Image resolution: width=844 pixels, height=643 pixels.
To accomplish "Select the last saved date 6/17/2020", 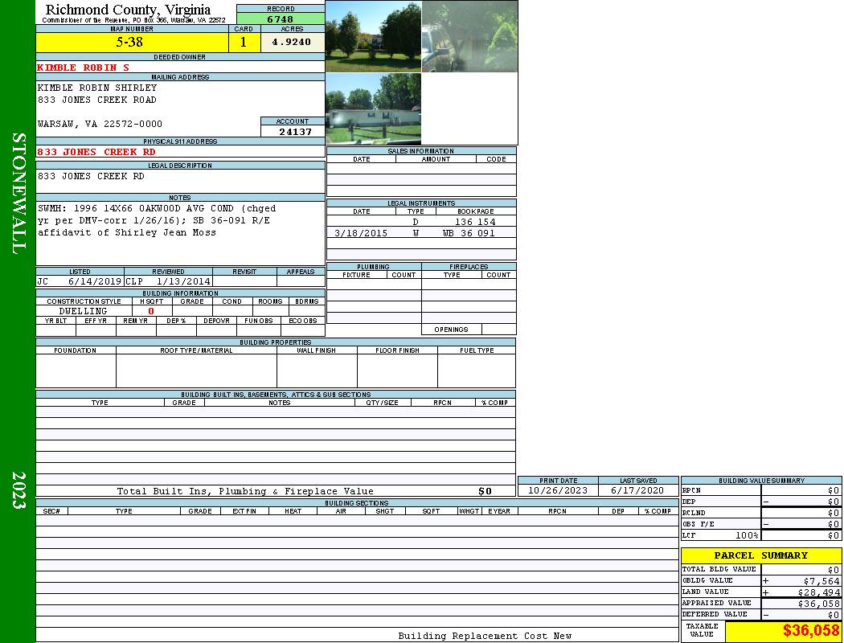I will [x=638, y=490].
